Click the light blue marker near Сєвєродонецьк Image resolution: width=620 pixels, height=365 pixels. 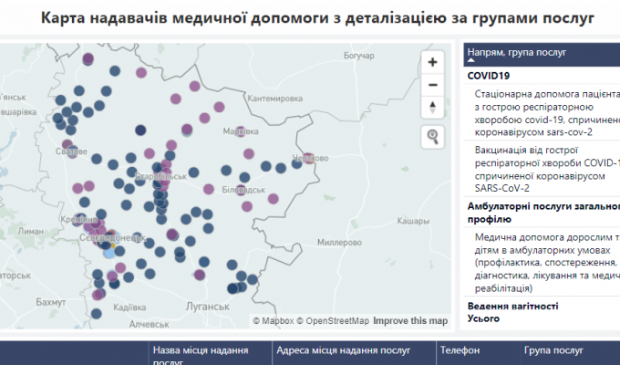pos(109,252)
